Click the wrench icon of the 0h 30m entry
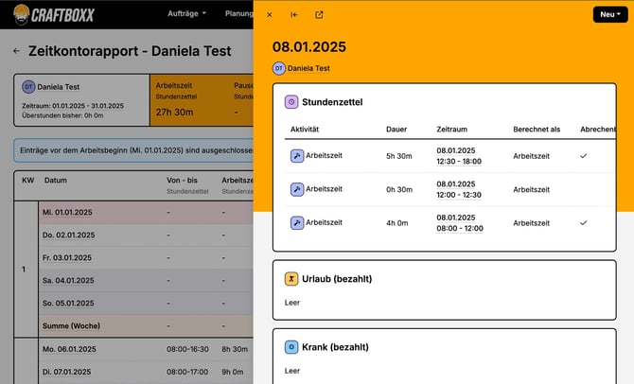Screen dimensions: 634x384 click(297, 189)
